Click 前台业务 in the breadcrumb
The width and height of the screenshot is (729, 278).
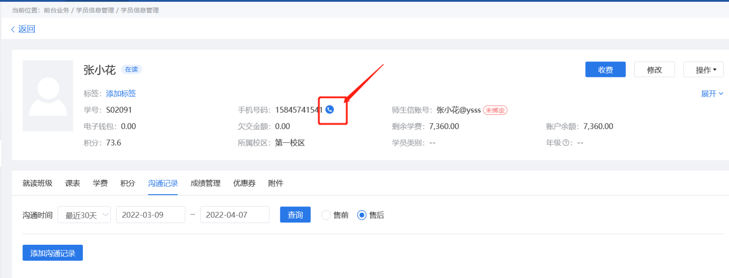tap(56, 10)
